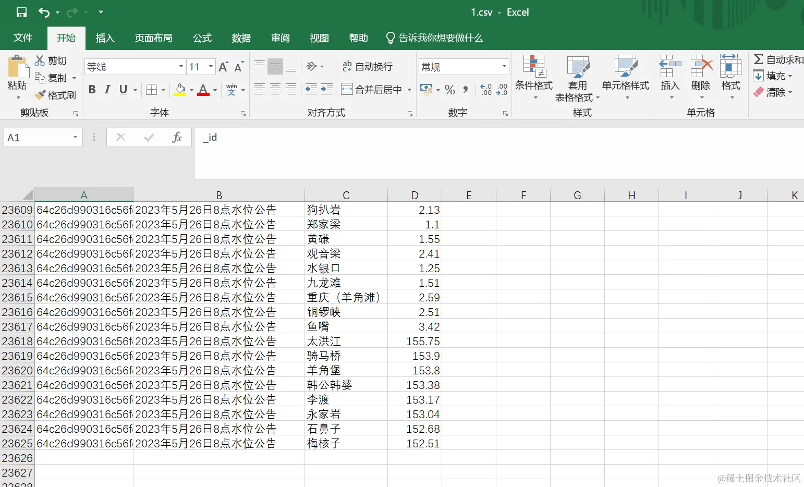This screenshot has height=487, width=804.
Task: Click 合并后居中 merge and center
Action: click(372, 90)
